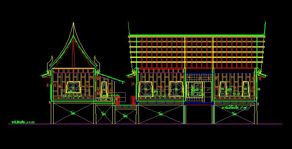The width and height of the screenshot is (292, 149).
Task: Select the circular tag outside the main building's right wall
Action: coord(259,89)
